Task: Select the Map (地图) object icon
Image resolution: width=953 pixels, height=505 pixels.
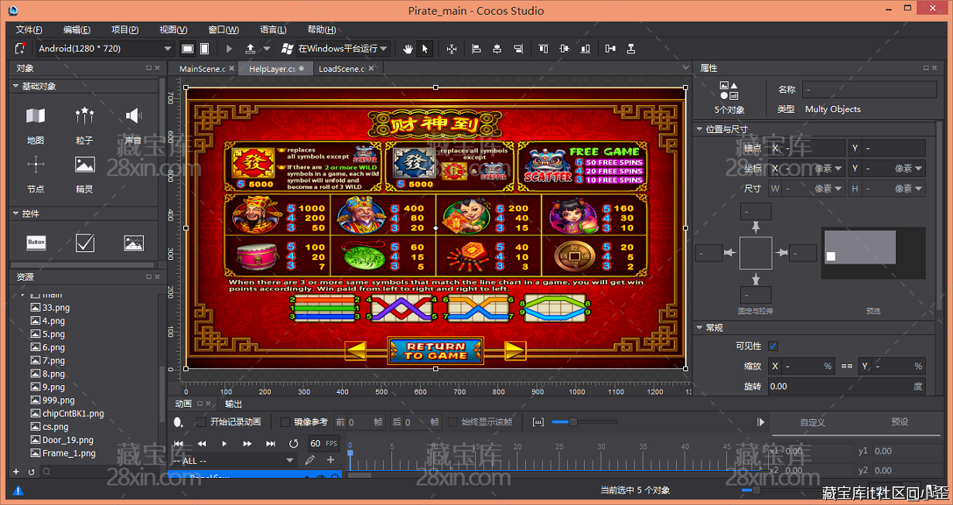Action: (x=36, y=116)
